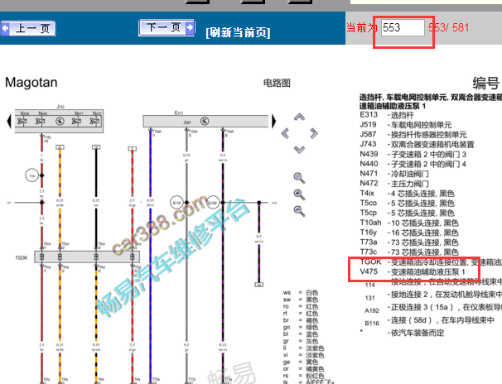Select legend entry T10ah 10芯插头连接
502x384 pixels.
point(409,223)
